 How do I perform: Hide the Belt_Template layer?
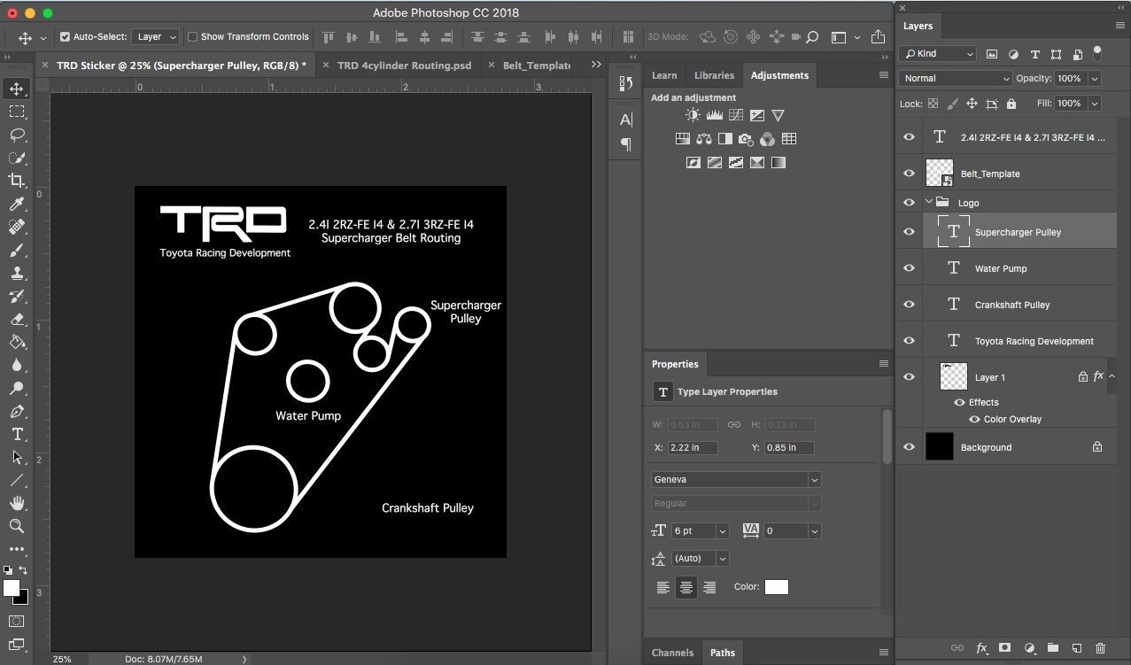click(909, 174)
